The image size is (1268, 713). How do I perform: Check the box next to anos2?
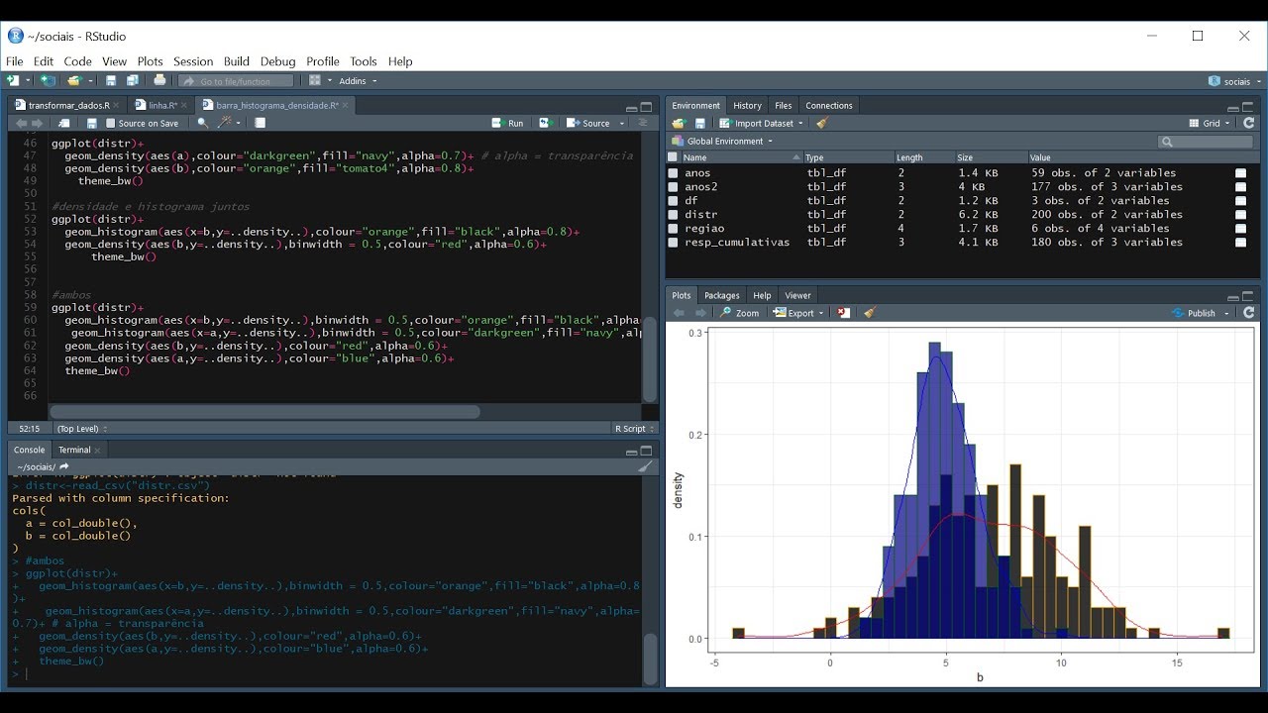coord(673,187)
